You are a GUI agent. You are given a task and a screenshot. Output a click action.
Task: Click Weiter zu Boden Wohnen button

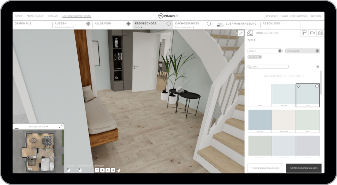[x=303, y=168]
